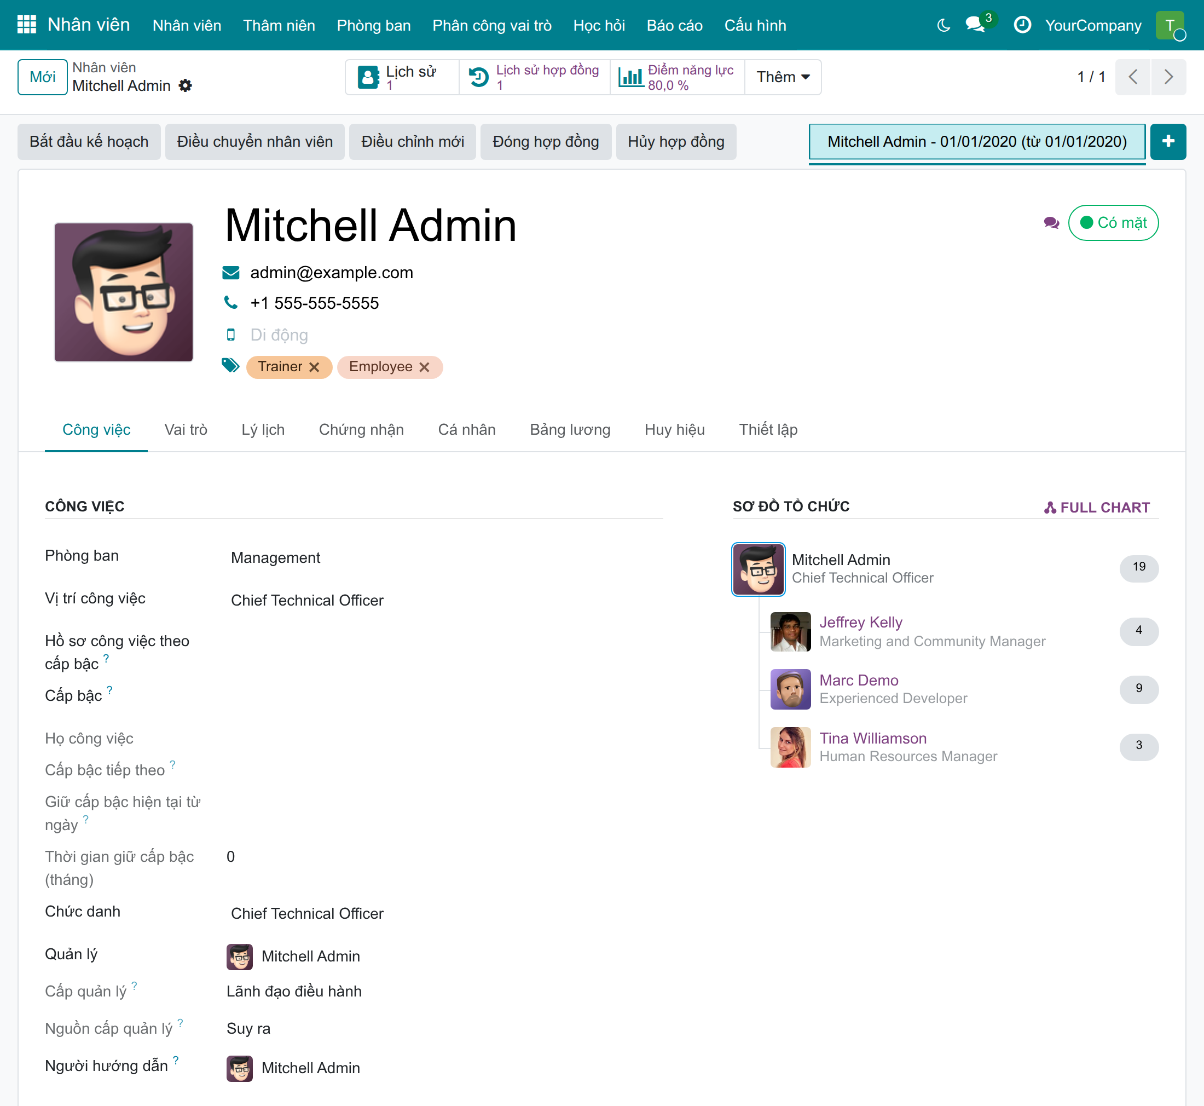Open the apps grid menu icon
The width and height of the screenshot is (1204, 1106).
coord(26,25)
